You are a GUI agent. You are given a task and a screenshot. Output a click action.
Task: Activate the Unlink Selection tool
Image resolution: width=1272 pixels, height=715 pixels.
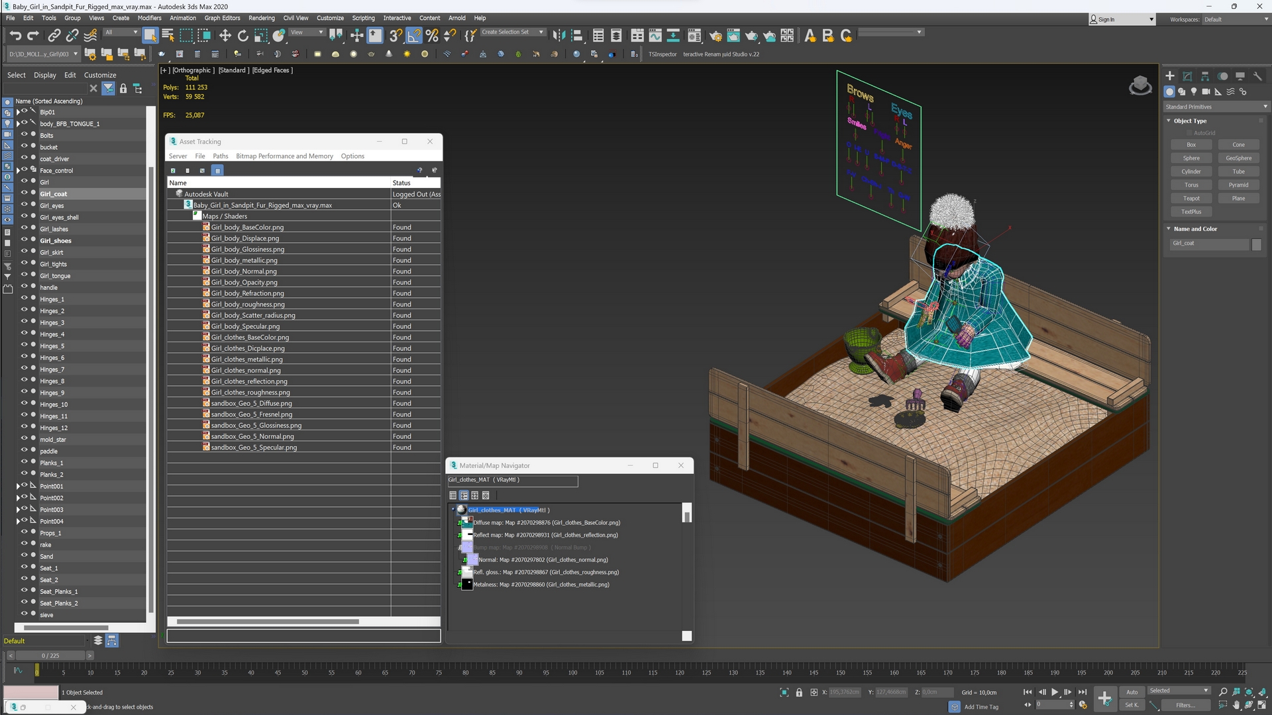click(x=72, y=35)
